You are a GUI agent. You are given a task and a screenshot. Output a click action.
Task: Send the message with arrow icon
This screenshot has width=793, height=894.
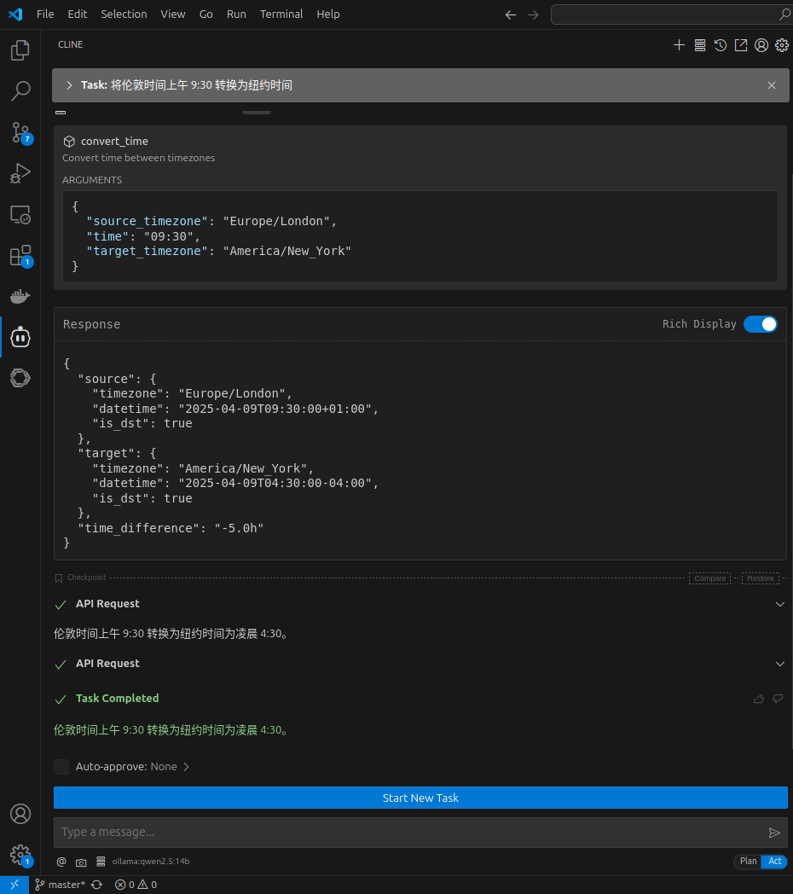click(x=774, y=833)
